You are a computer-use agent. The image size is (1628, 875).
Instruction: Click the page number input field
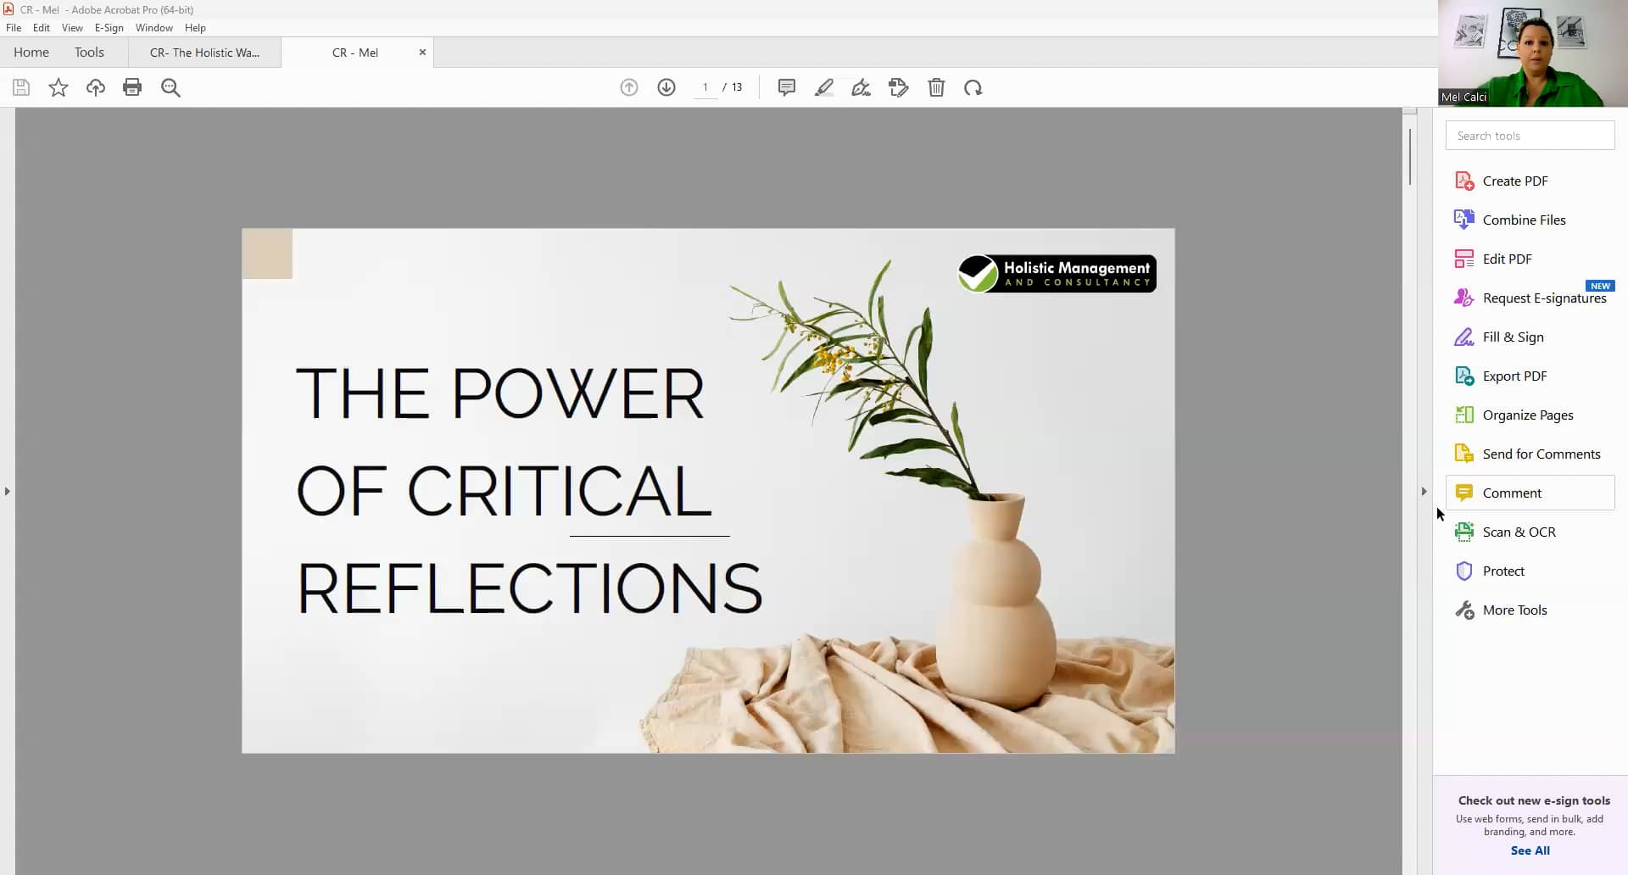706,86
